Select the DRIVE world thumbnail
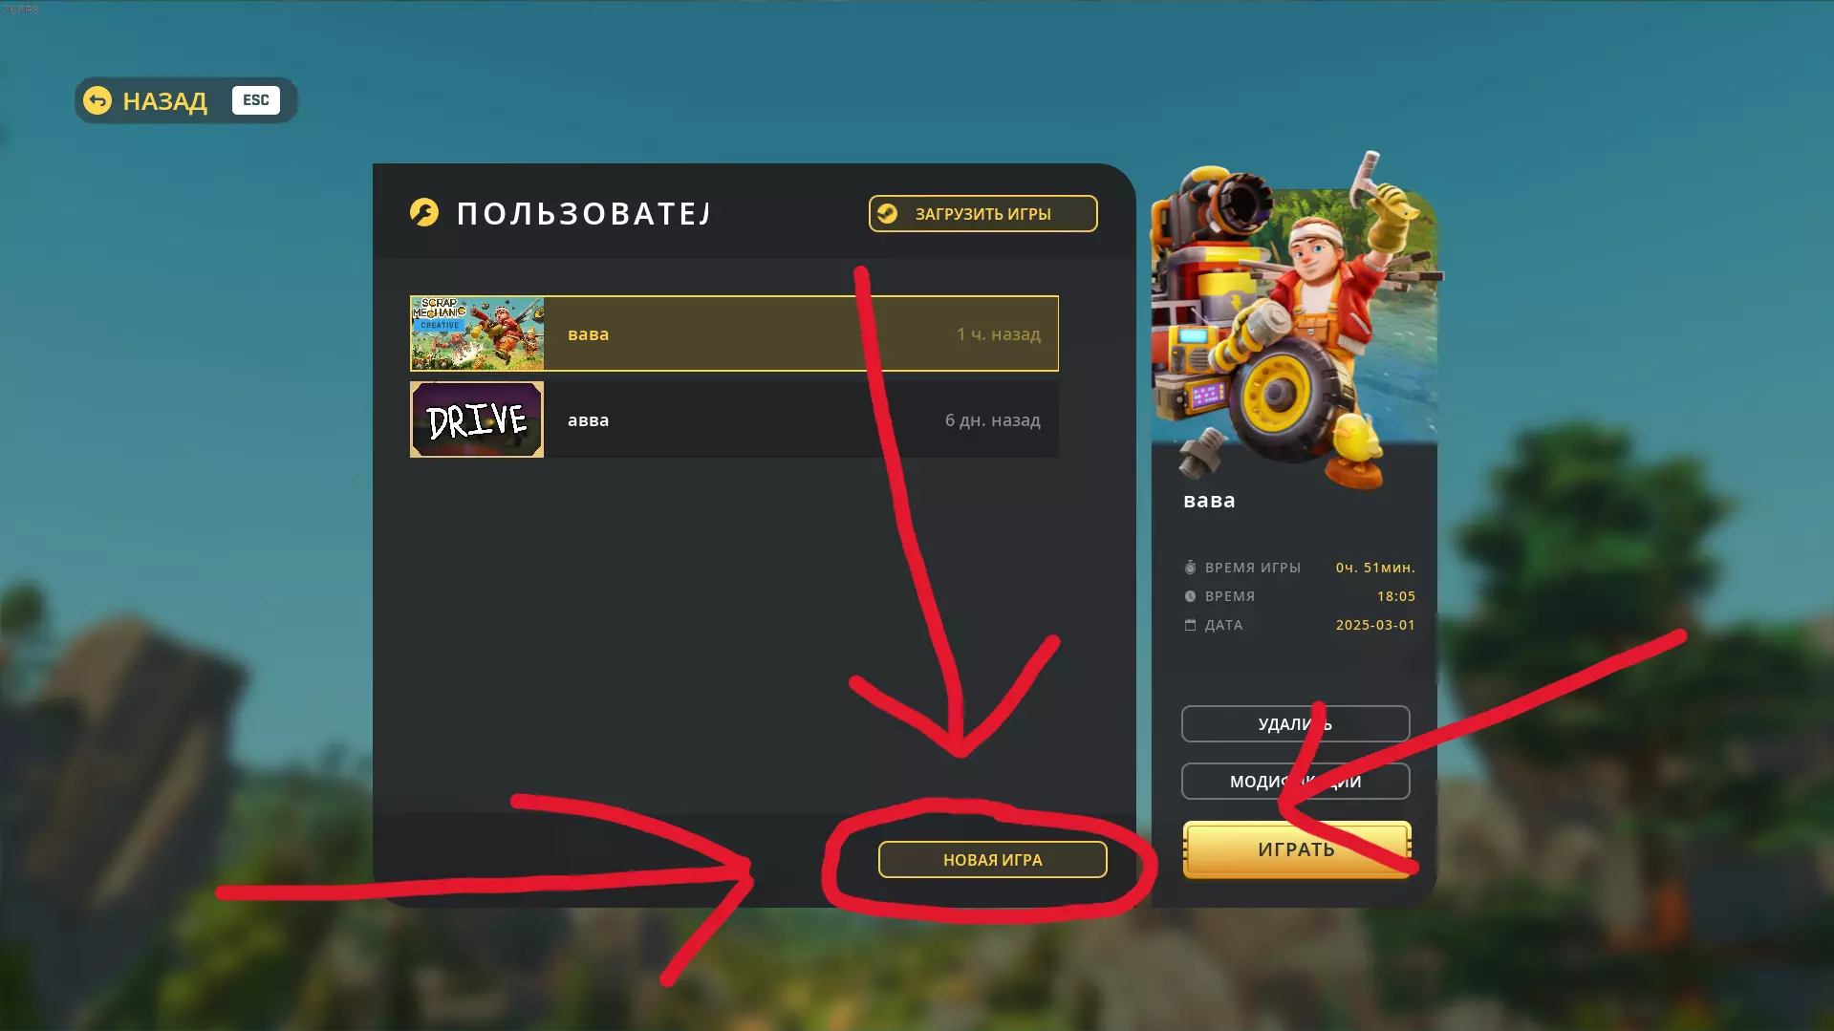1834x1031 pixels. tap(477, 419)
